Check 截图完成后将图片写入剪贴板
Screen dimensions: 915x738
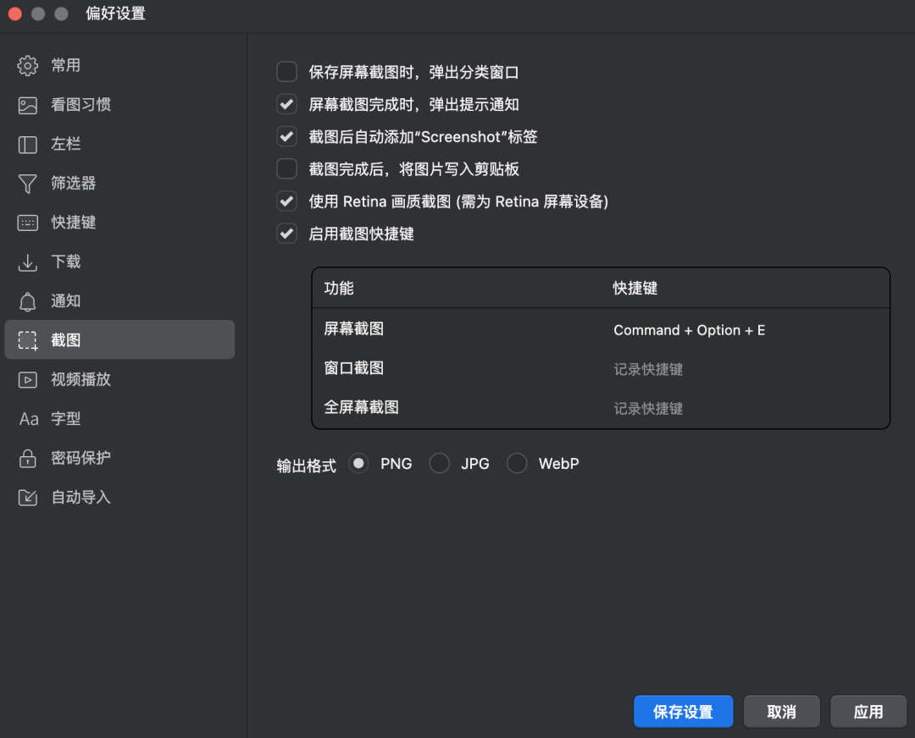286,169
